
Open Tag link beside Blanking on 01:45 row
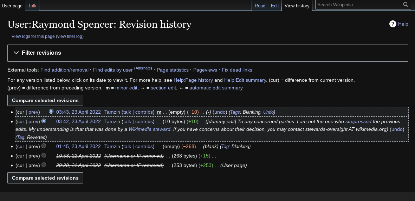click(225, 146)
